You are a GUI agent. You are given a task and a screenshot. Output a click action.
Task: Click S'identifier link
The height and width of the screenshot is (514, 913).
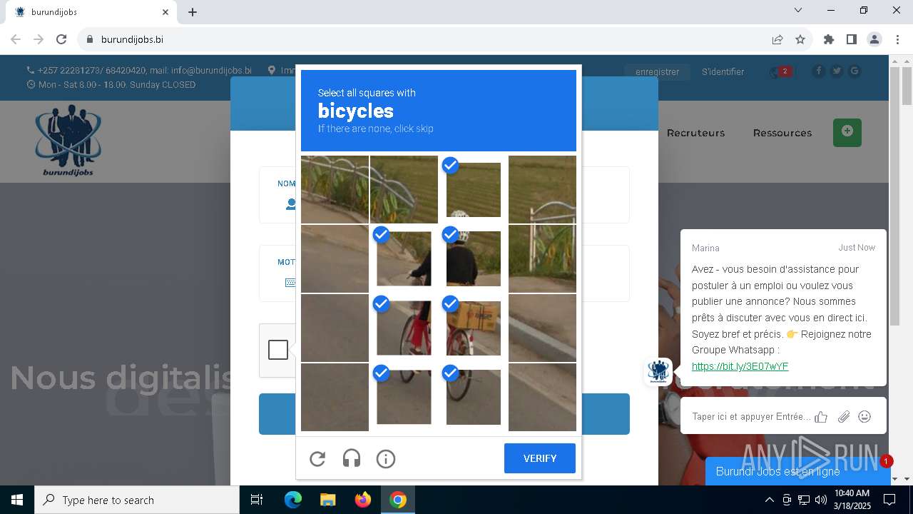pyautogui.click(x=723, y=71)
